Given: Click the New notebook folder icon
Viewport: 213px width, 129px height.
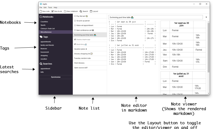Looking at the screenshot, I should coord(65,11).
